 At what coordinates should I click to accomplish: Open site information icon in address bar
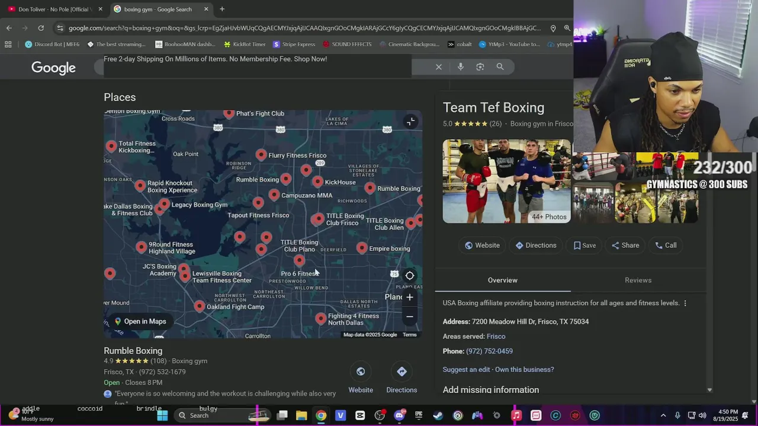[x=60, y=28]
